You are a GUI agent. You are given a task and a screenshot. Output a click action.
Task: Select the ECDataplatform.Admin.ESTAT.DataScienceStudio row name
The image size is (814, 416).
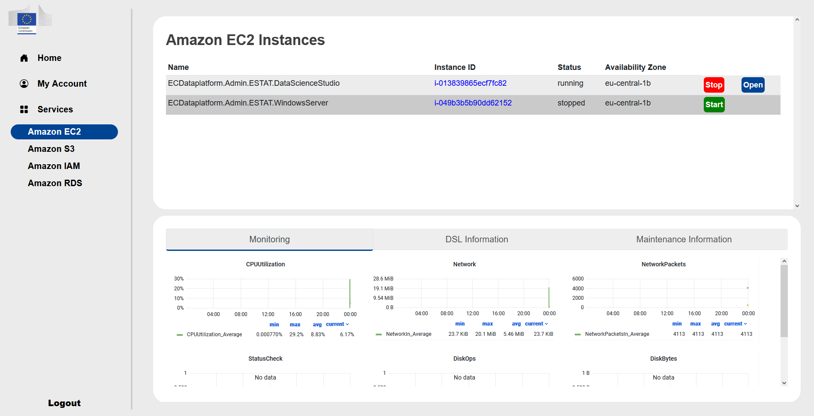coord(253,83)
